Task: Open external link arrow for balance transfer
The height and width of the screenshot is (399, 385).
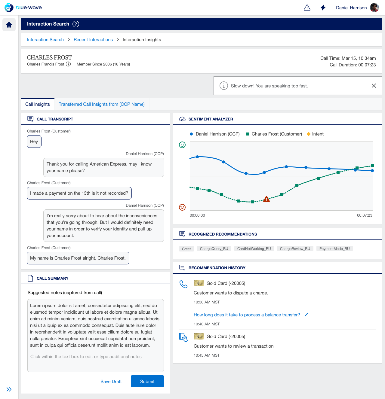Action: pos(306,315)
